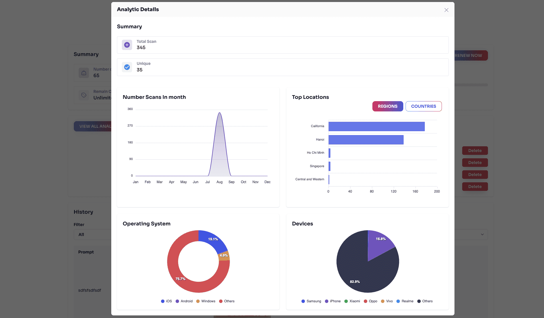
Task: Toggle iOS legend in Operating System chart
Action: click(x=166, y=301)
